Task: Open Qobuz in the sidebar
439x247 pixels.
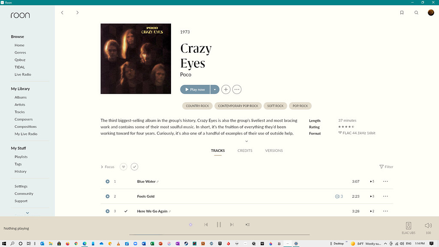Action: tap(20, 60)
